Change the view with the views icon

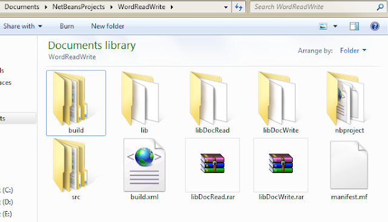(323, 26)
